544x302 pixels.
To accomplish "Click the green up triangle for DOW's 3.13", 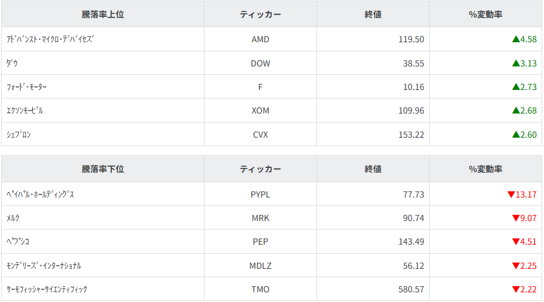I will point(516,63).
